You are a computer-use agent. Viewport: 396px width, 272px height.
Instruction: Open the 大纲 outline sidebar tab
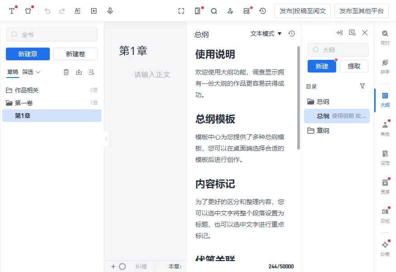tap(385, 100)
